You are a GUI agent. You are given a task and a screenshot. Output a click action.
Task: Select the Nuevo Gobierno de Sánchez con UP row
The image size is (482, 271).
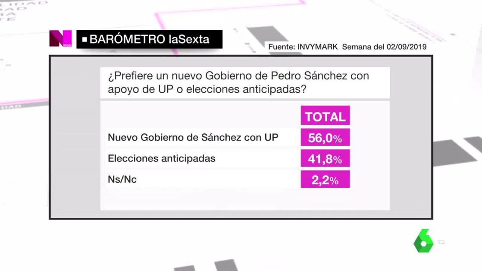(193, 137)
